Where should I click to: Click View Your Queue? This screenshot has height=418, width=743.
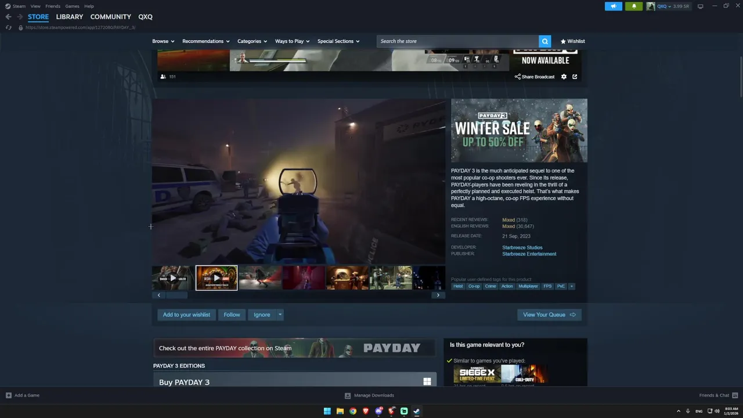(x=549, y=315)
